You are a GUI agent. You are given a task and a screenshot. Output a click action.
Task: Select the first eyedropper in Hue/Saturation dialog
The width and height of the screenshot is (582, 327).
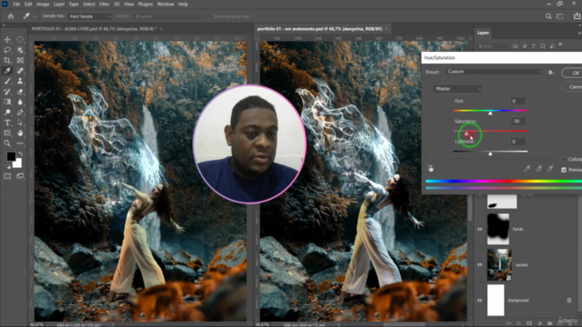click(527, 169)
